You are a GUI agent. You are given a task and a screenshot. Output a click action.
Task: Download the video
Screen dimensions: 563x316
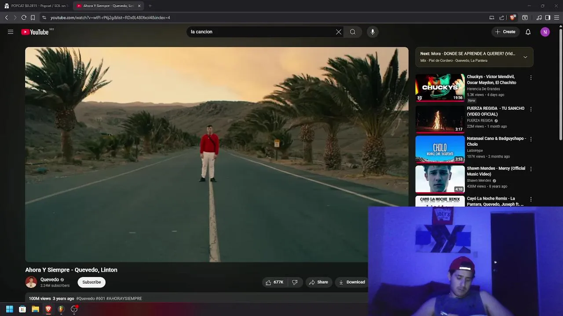[352, 282]
